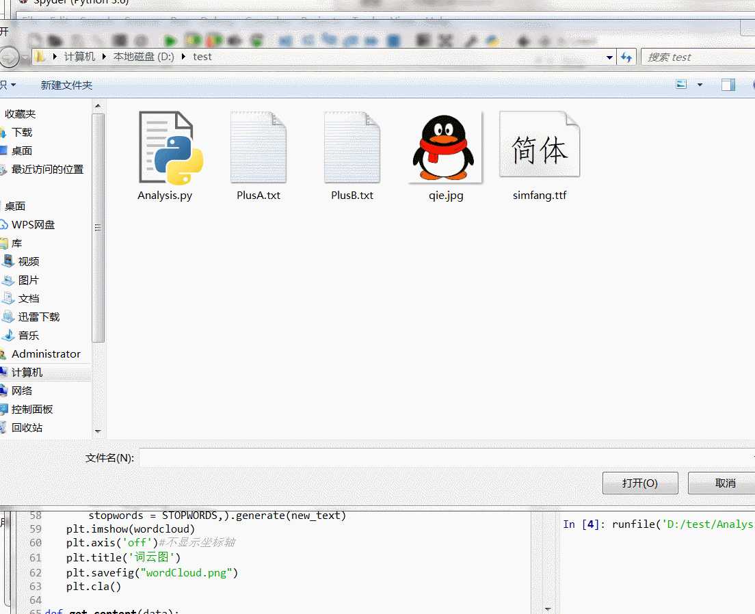Click line 63 plt.cla() in Spyder editor
Screen dimensions: 755x614
click(x=94, y=587)
